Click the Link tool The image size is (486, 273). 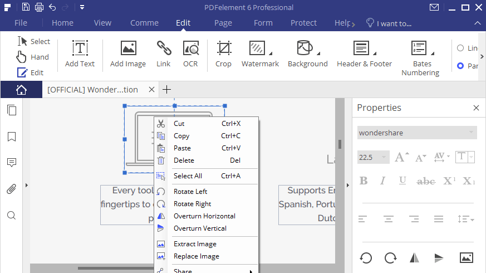(x=163, y=54)
